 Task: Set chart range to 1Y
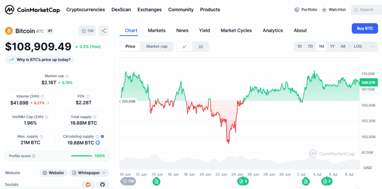[x=332, y=46]
